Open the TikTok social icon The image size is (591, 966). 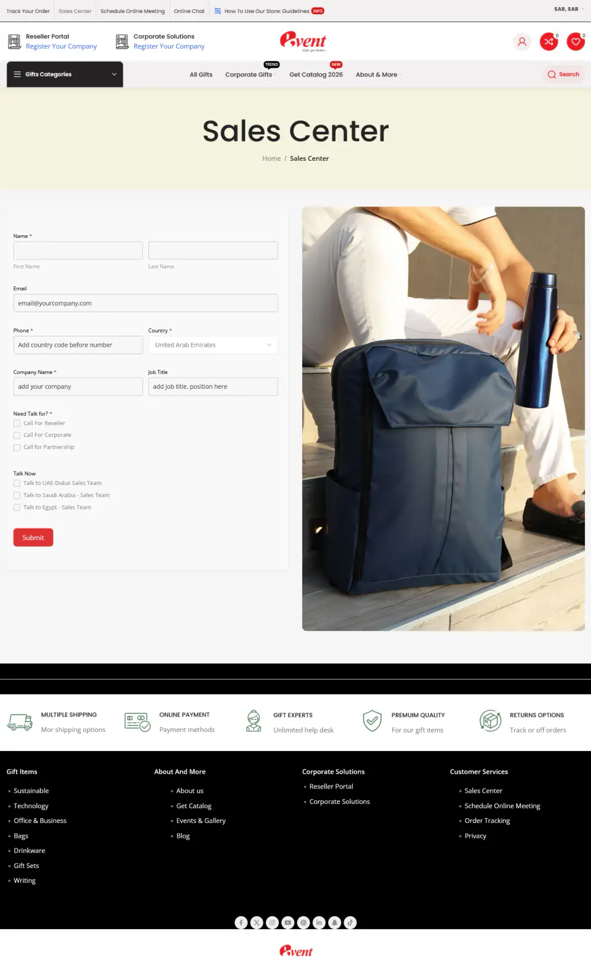click(x=350, y=922)
